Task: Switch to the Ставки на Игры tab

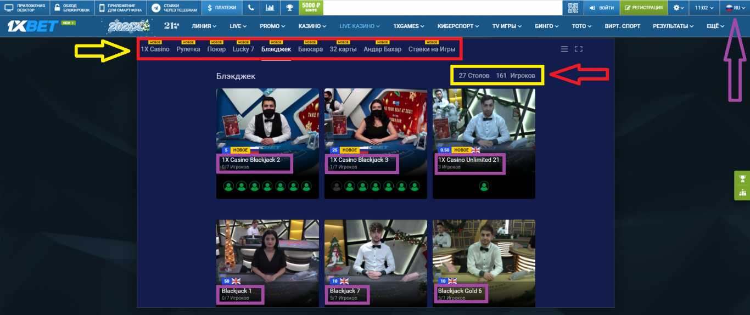Action: [x=432, y=49]
